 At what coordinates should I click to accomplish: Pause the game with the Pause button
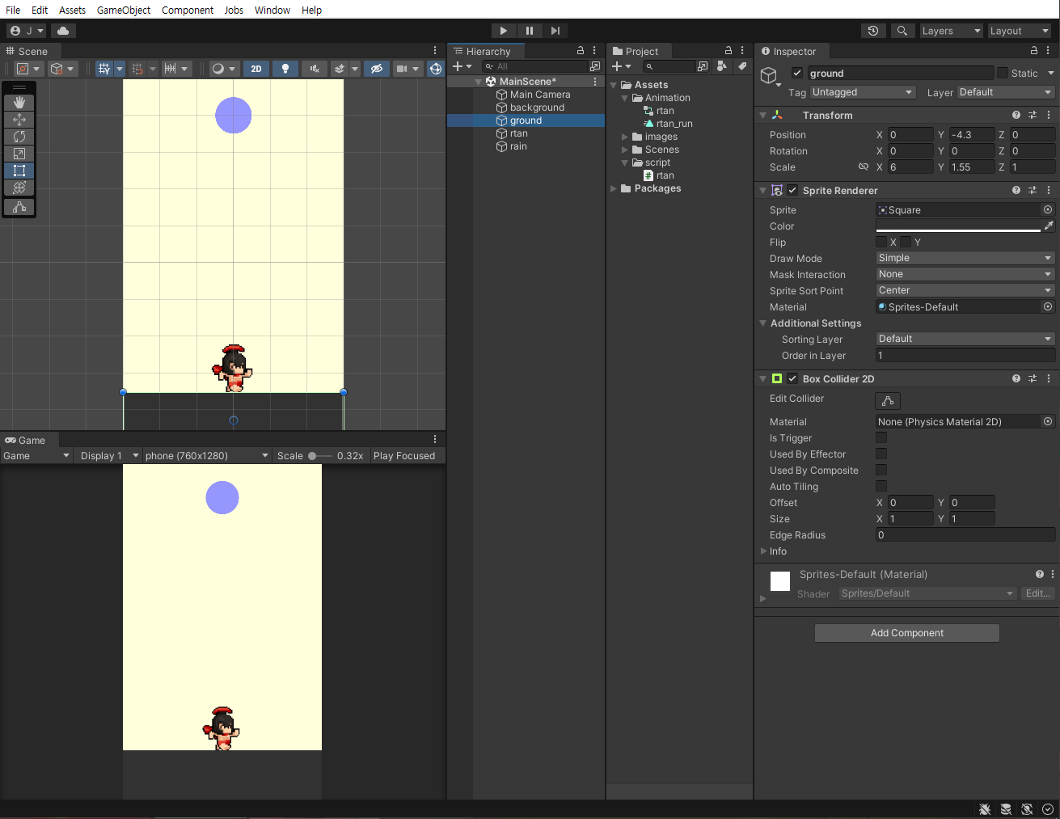point(530,31)
